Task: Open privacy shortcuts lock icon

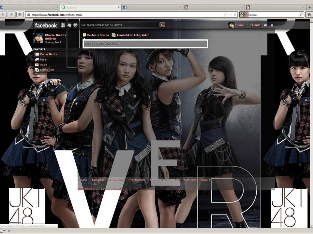Action: [265, 25]
